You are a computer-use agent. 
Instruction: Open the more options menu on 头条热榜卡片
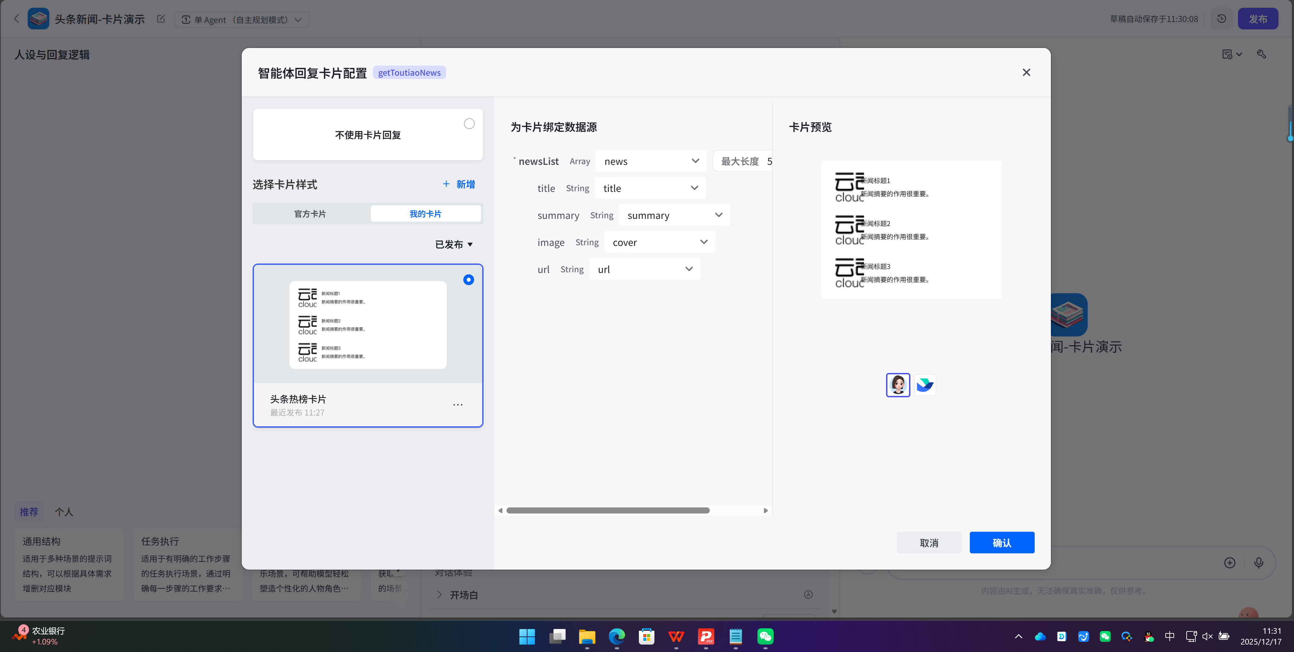[x=458, y=405]
